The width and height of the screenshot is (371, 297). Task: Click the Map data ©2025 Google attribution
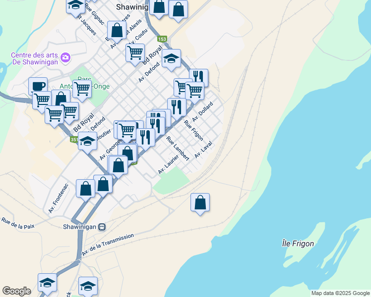coord(341,293)
